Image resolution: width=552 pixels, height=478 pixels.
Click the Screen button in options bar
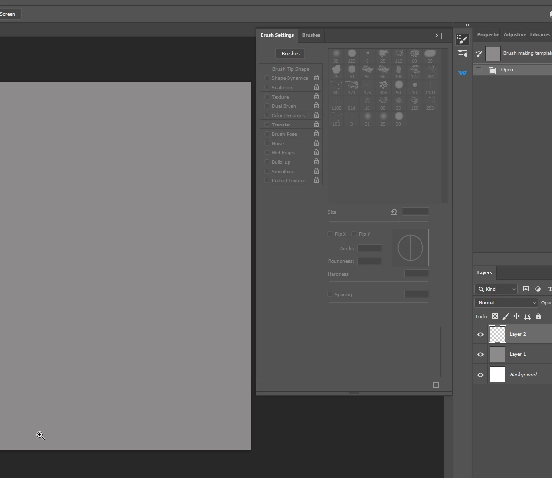coord(9,14)
